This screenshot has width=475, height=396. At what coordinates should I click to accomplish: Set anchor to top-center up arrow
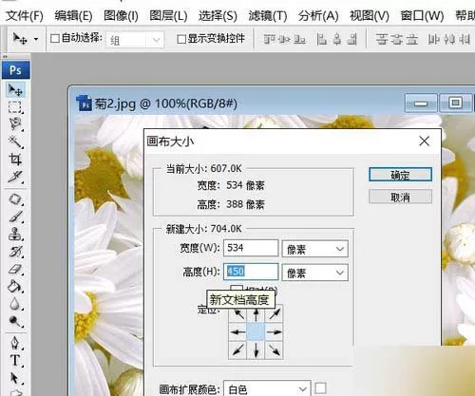click(256, 314)
